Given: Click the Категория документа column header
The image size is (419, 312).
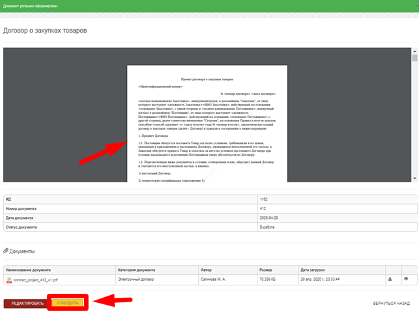Looking at the screenshot, I should tap(136, 269).
